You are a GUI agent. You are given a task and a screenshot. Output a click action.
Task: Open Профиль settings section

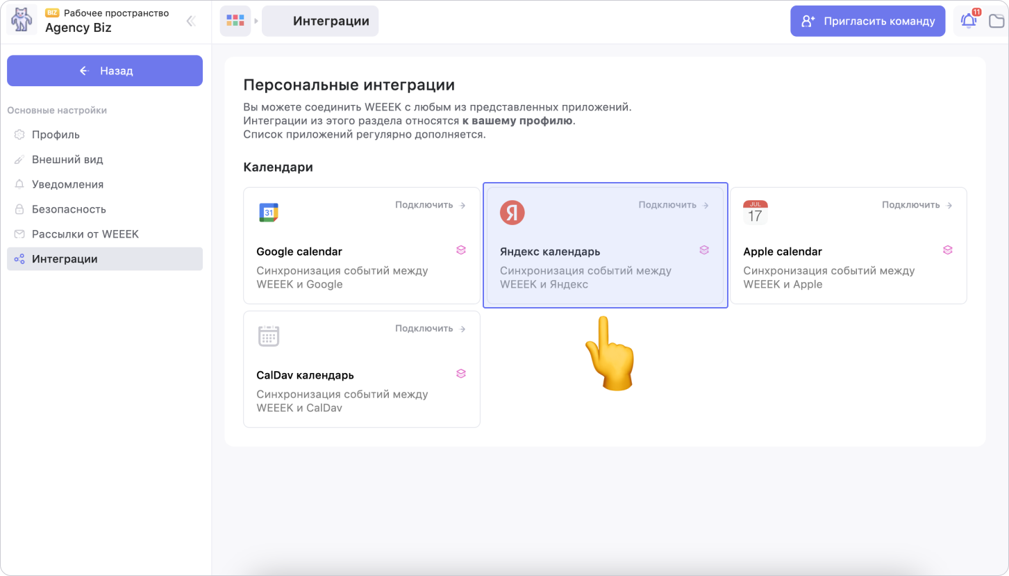pos(56,135)
